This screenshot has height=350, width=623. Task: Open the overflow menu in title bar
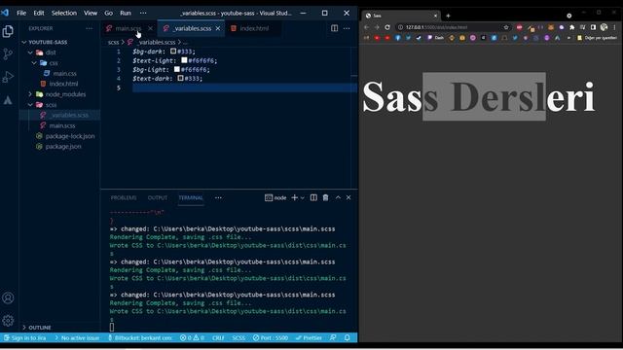coord(143,13)
